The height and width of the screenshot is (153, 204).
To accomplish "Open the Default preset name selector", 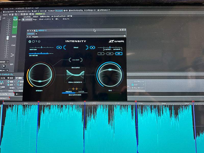I will click(x=76, y=47).
